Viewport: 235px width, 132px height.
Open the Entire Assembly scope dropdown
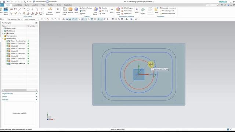click(32, 19)
